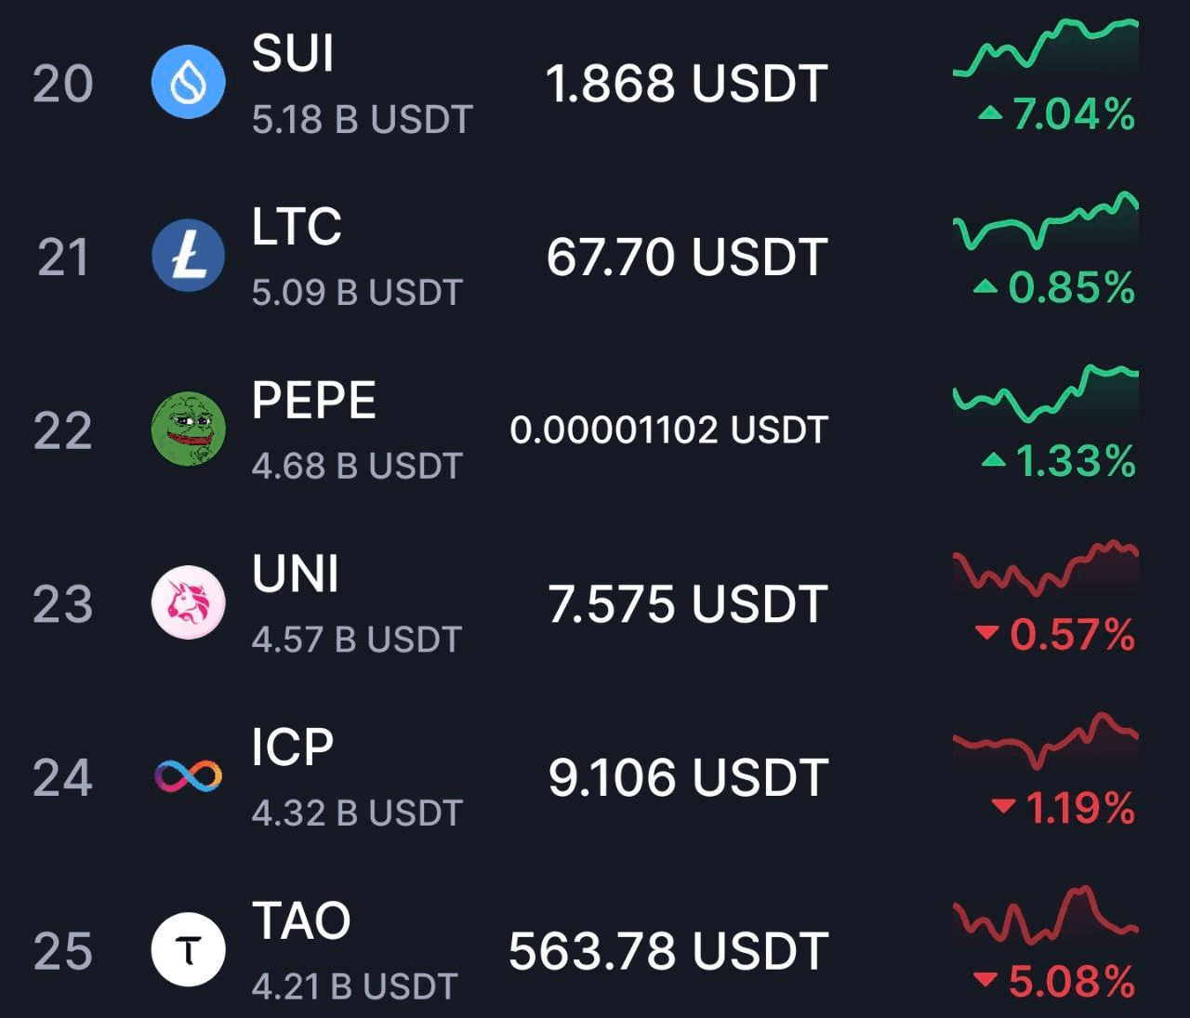The image size is (1190, 1018).
Task: Open the SUI green sparkline chart
Action: click(x=1046, y=46)
